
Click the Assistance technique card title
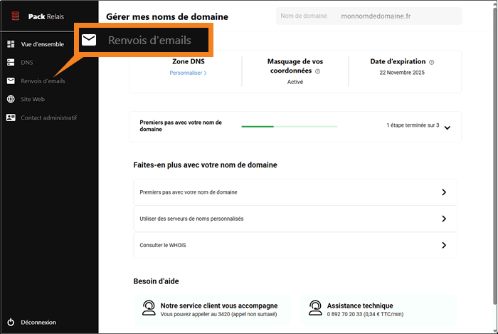coord(360,306)
